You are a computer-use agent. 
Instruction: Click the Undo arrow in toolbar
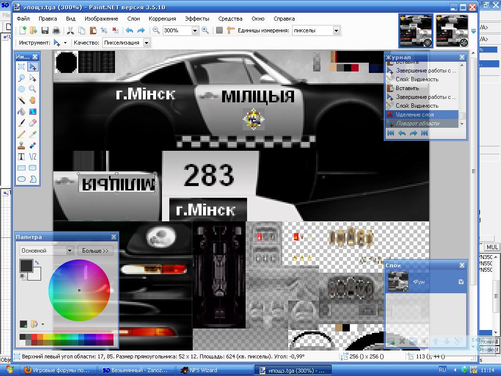coord(129,30)
